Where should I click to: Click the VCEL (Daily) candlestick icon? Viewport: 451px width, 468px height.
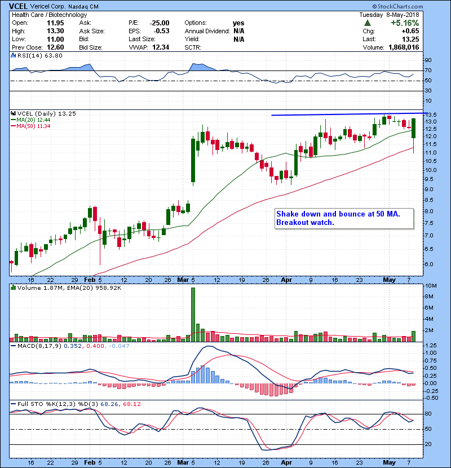[x=13, y=113]
